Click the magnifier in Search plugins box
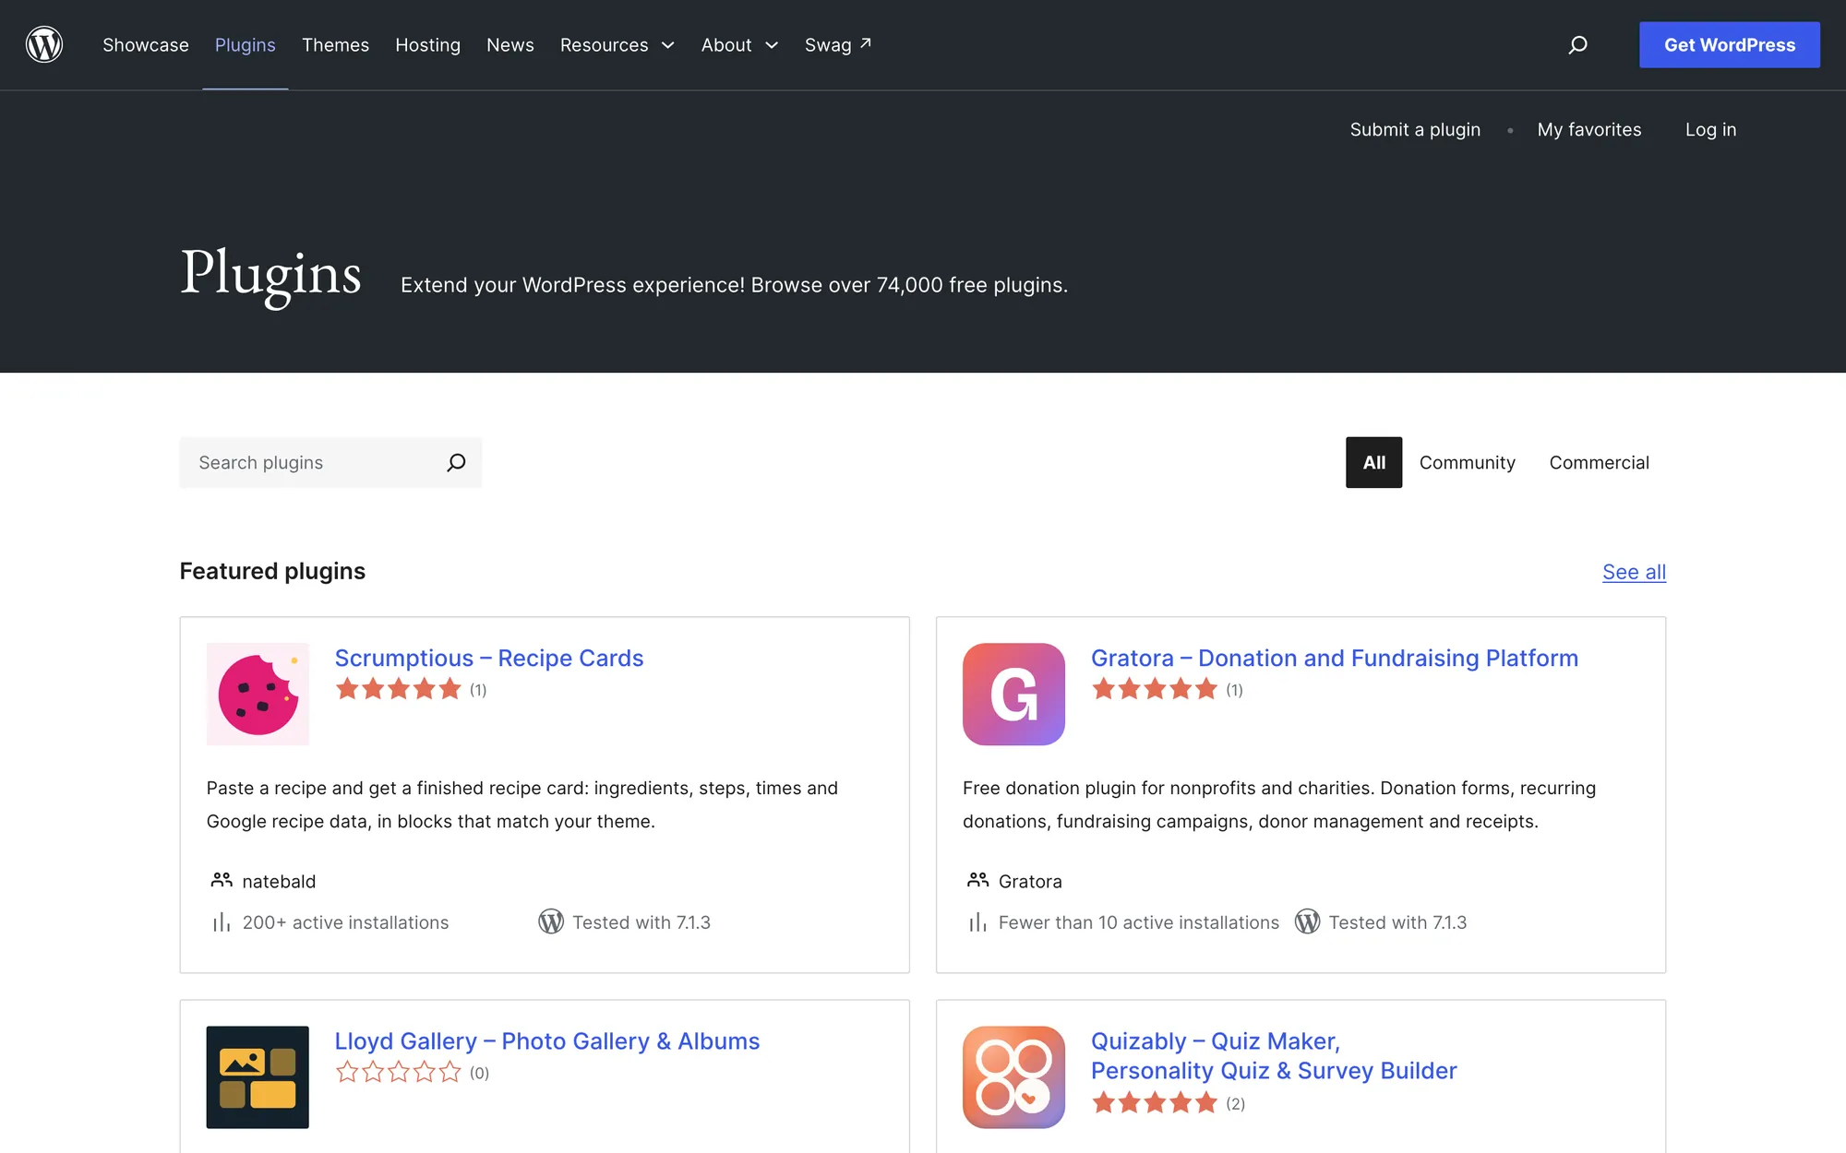1846x1153 pixels. coord(456,462)
